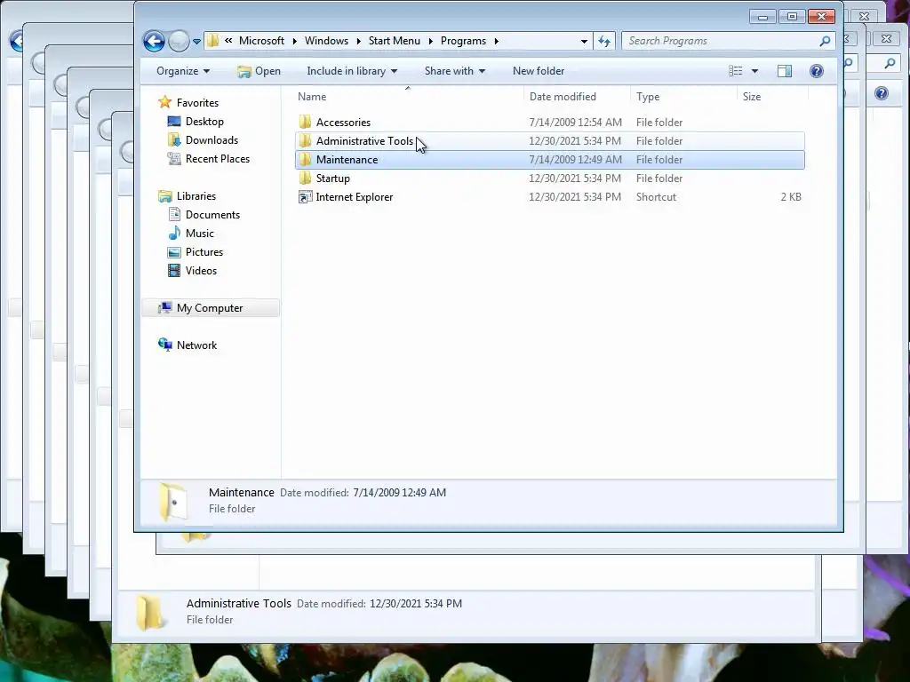910x682 pixels.
Task: Click folder icon in address bar
Action: (213, 41)
